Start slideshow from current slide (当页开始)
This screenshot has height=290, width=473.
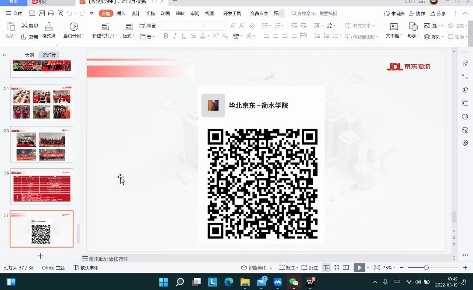(x=74, y=27)
